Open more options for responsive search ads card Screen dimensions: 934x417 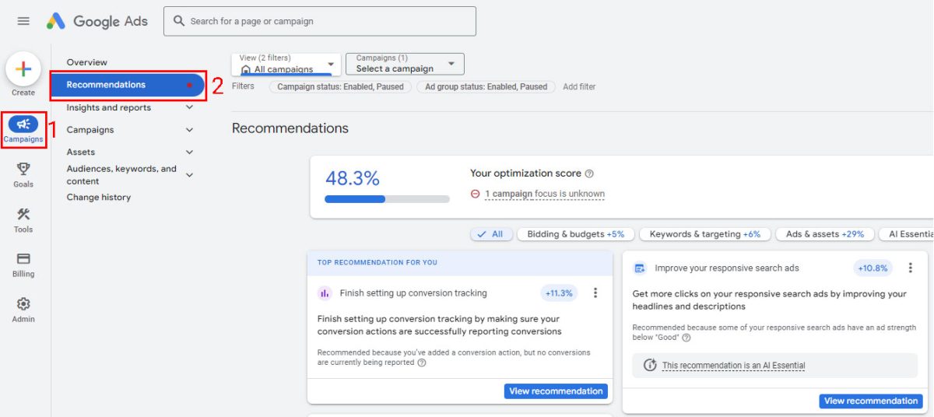[x=910, y=268]
